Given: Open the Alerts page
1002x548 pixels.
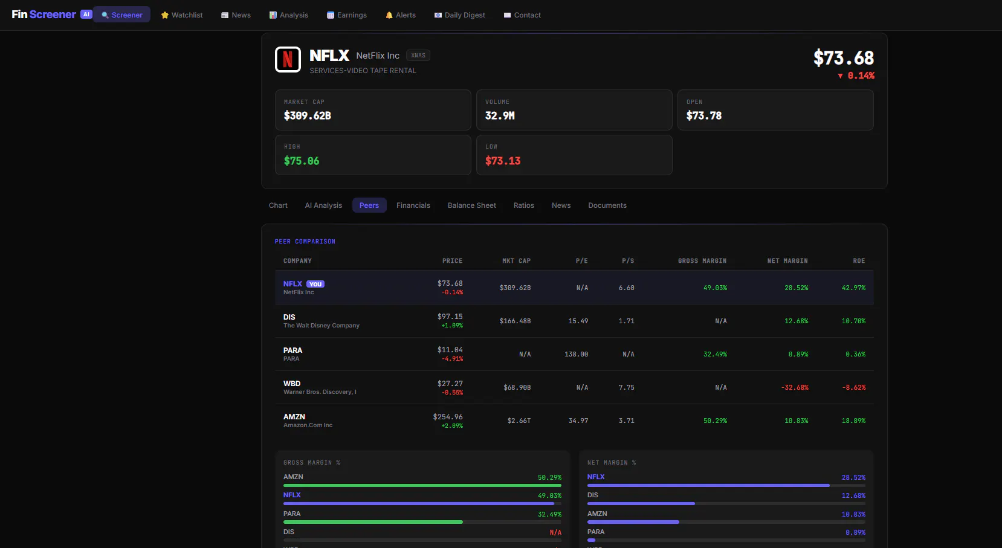Looking at the screenshot, I should (400, 15).
